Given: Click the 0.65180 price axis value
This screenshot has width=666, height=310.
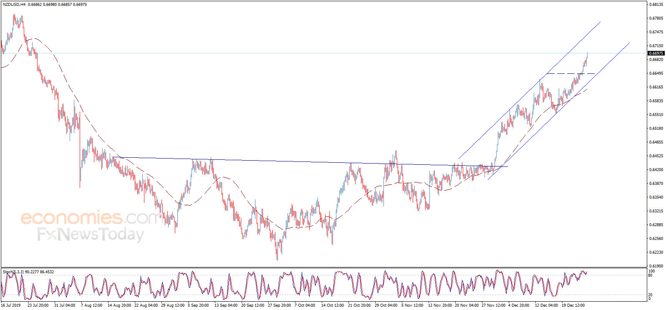Looking at the screenshot, I should tap(656, 129).
